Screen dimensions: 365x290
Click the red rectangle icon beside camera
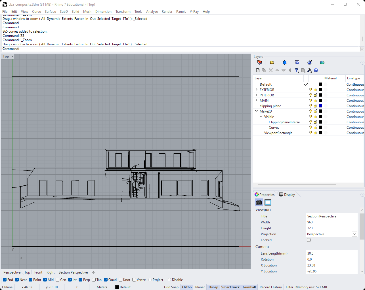click(268, 202)
